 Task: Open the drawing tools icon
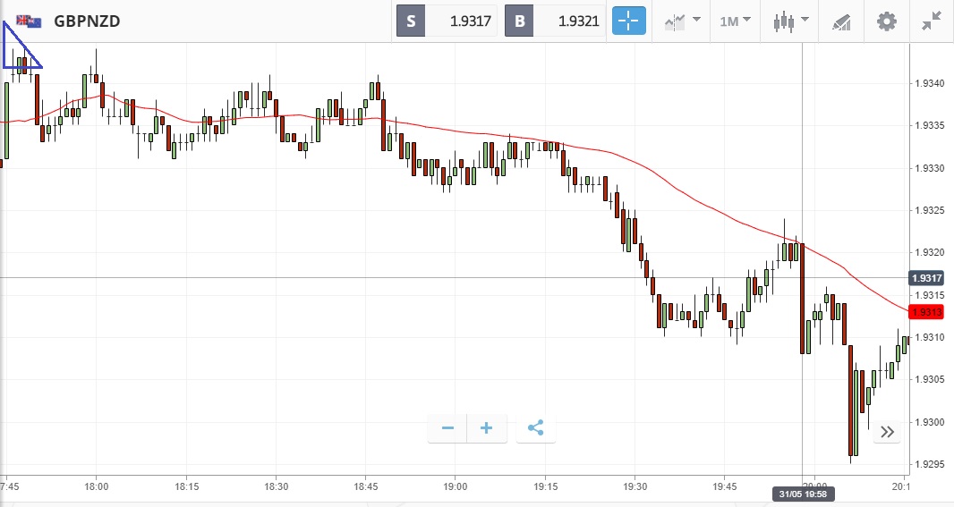841,21
